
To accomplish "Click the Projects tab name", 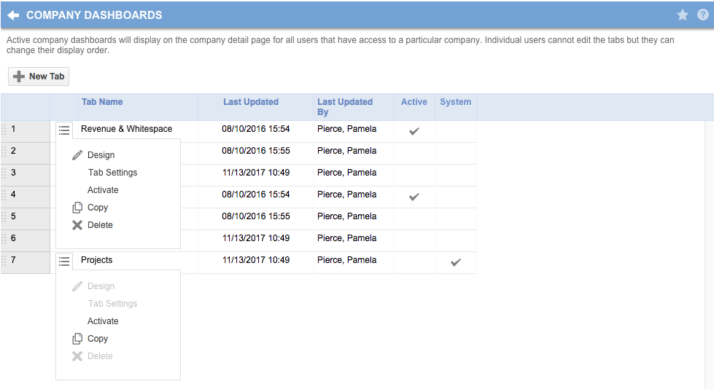I will 97,260.
